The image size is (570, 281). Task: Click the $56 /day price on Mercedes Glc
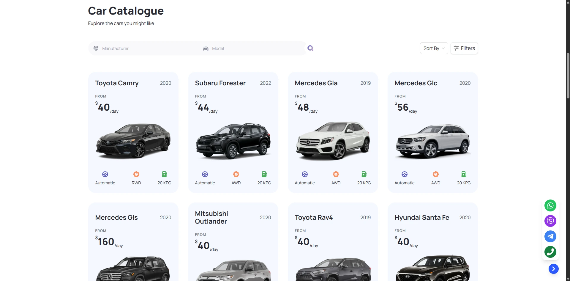pyautogui.click(x=406, y=107)
